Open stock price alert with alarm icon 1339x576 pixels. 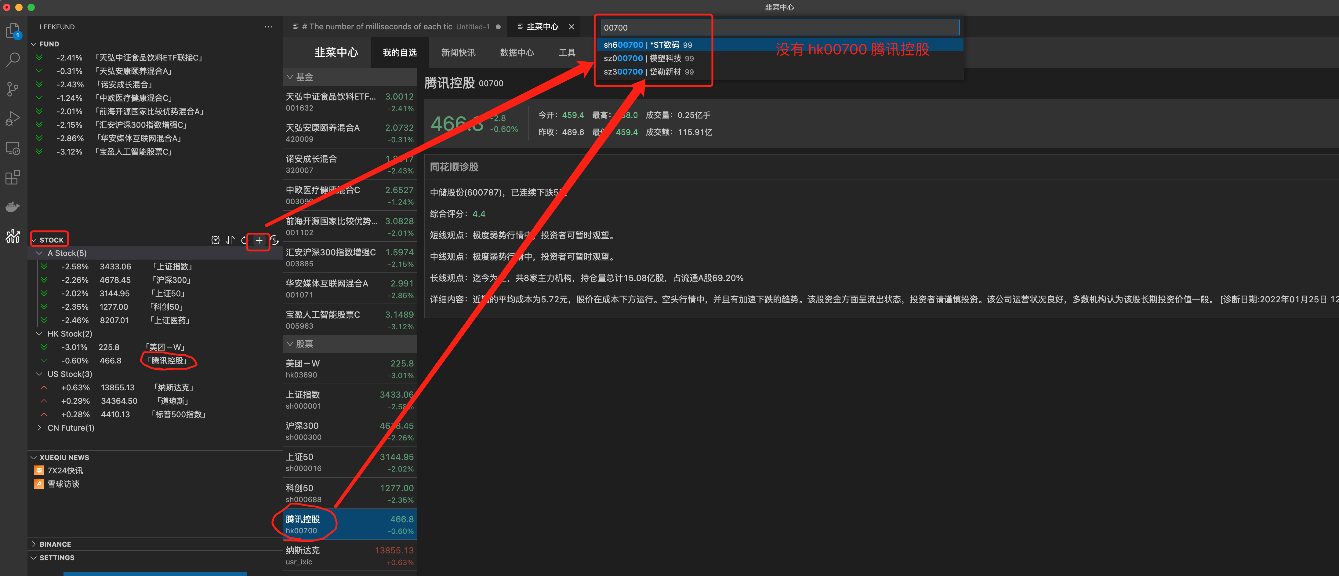(216, 240)
